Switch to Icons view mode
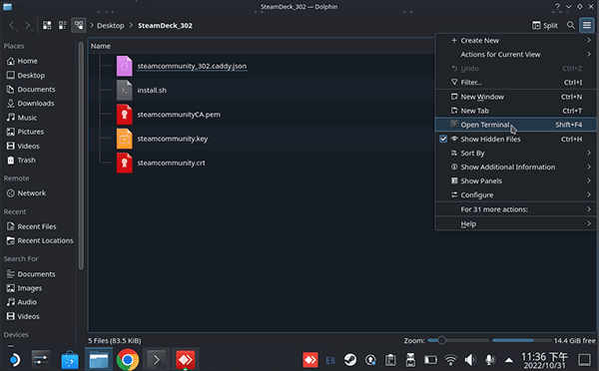Image resolution: width=599 pixels, height=371 pixels. click(47, 26)
